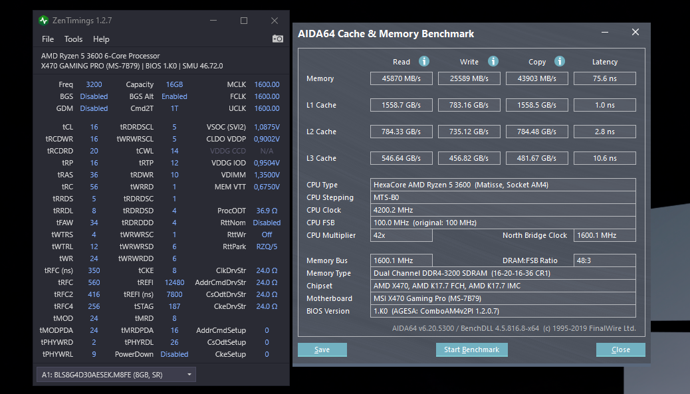
Task: Select L3 Cache Write value 456.82 GB/s
Action: pyautogui.click(x=469, y=158)
